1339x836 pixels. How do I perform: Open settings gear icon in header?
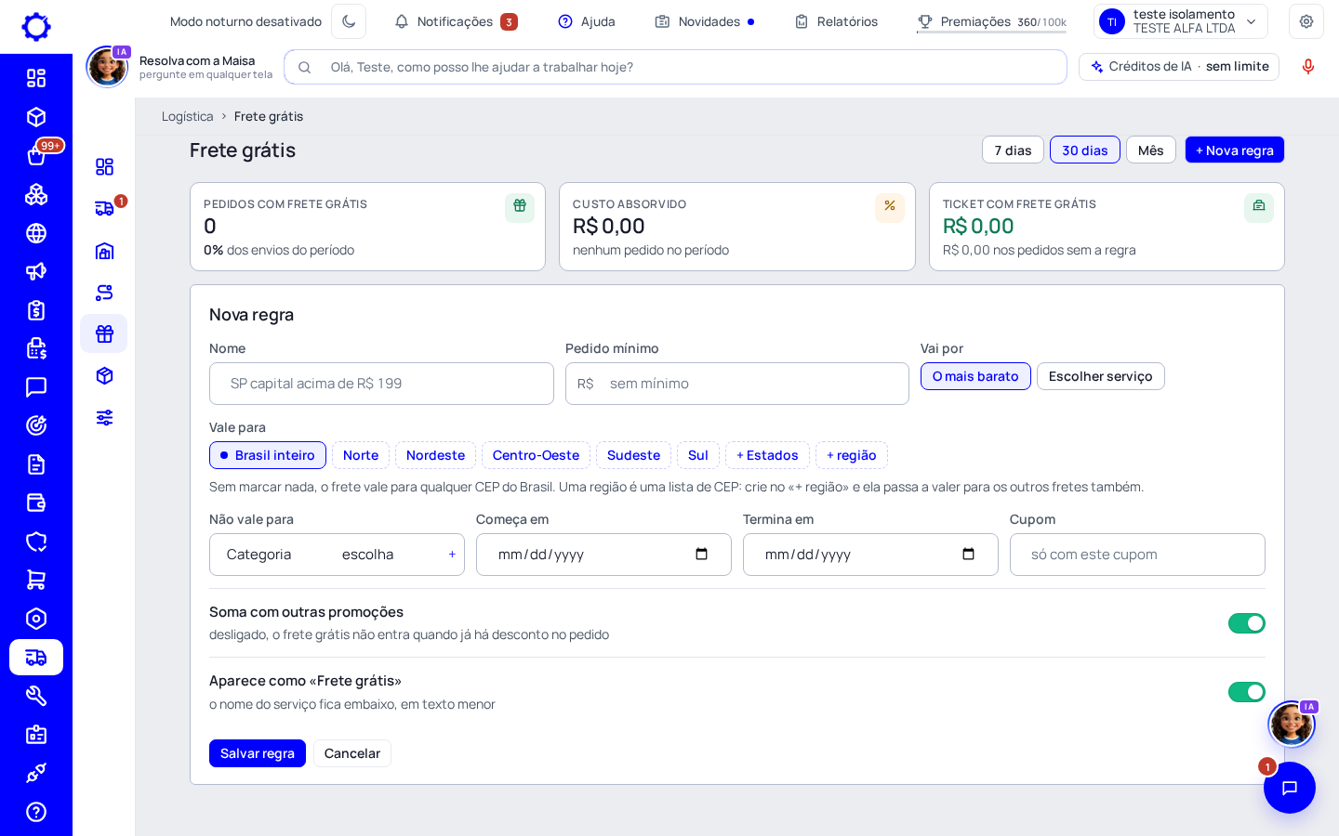1306,21
